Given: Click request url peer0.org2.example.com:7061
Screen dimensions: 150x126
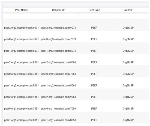Looking at the screenshot, I should [x=59, y=74].
